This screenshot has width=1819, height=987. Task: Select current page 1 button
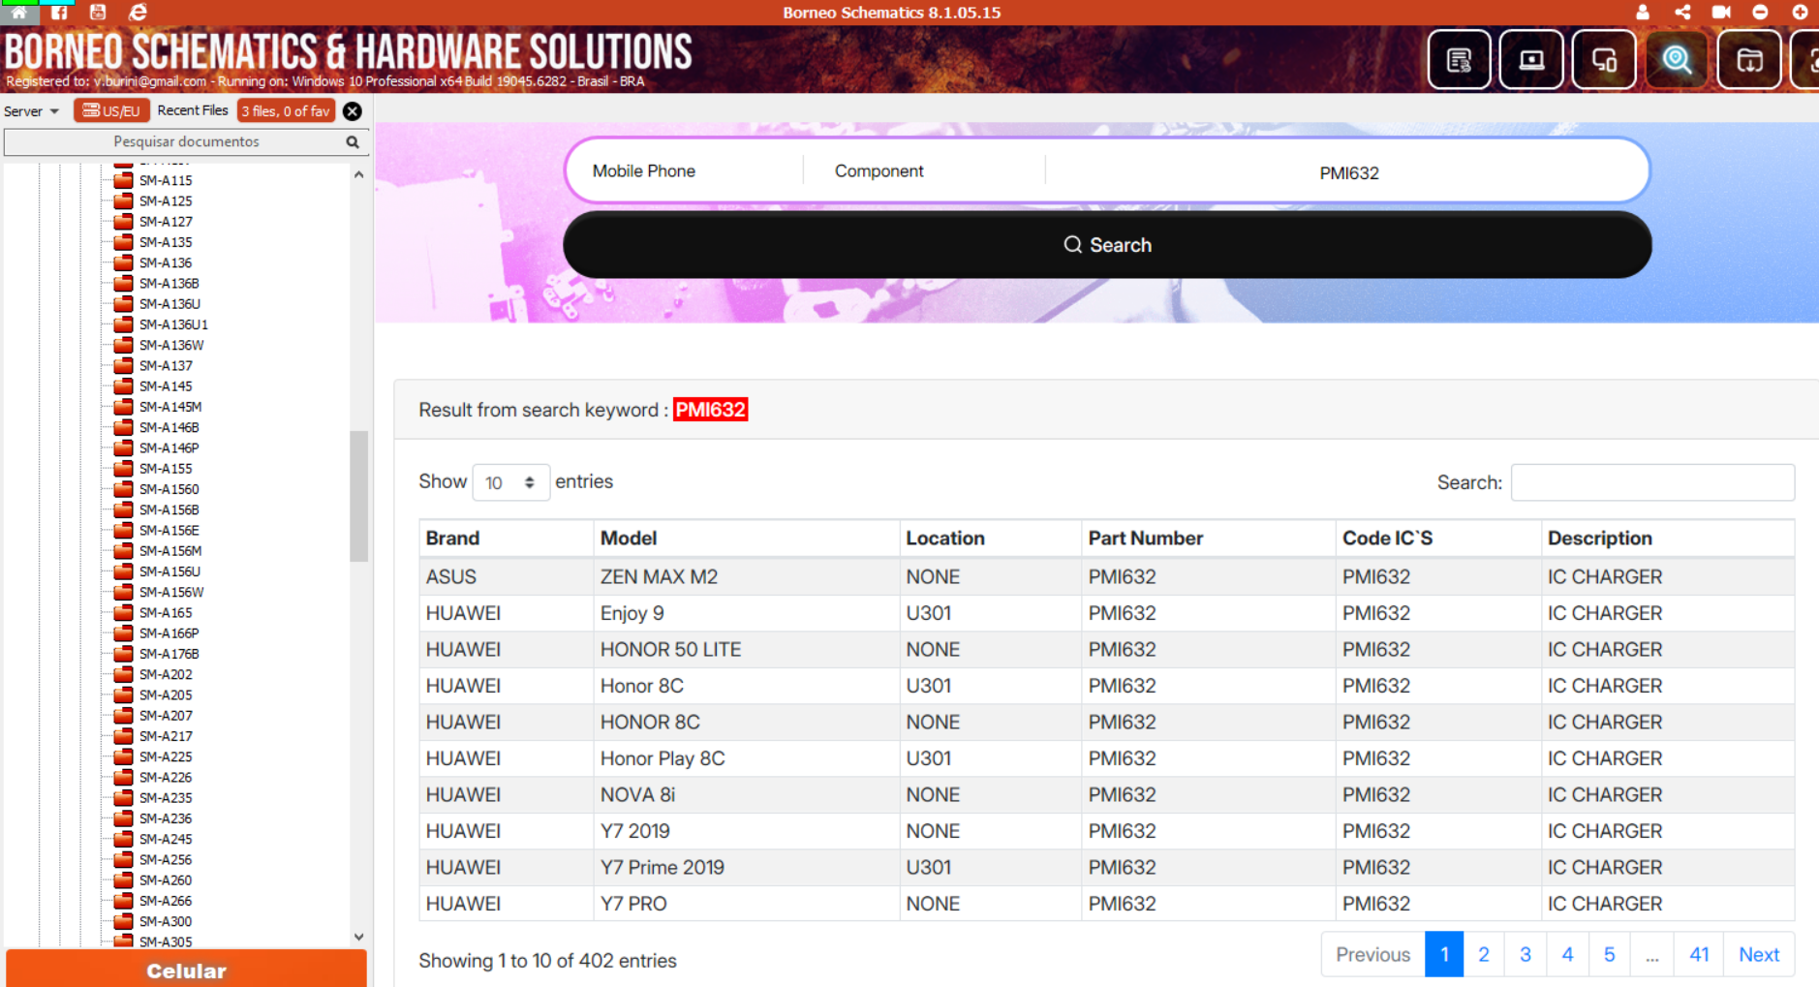[x=1444, y=955]
